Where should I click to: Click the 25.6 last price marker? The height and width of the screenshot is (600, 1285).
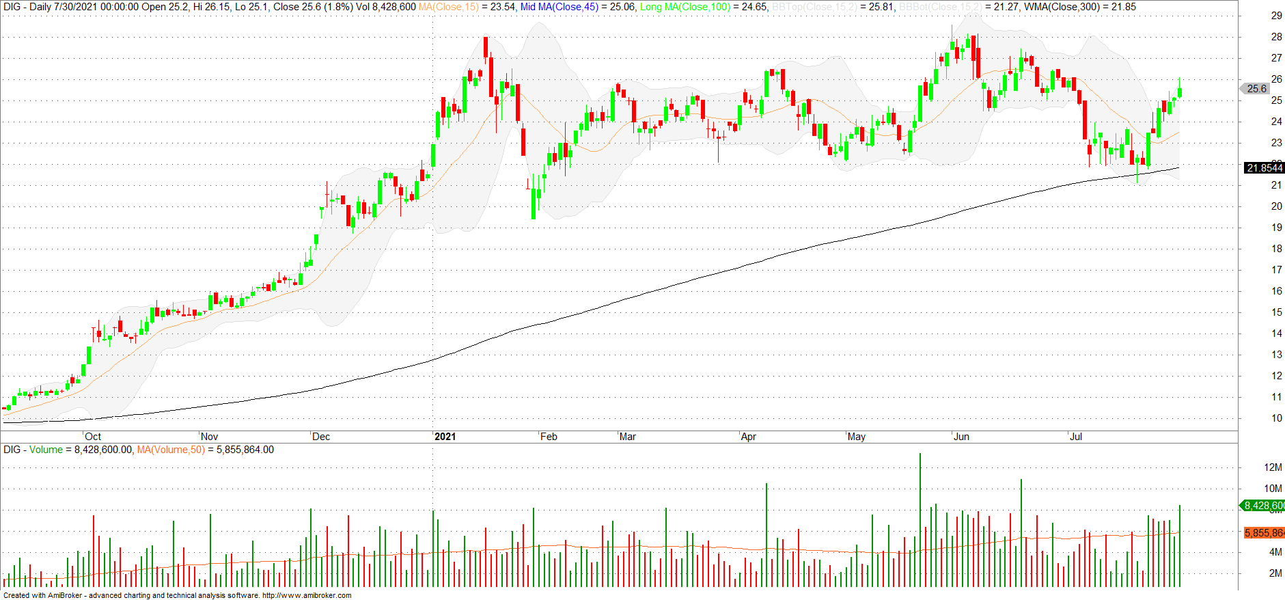(x=1256, y=89)
